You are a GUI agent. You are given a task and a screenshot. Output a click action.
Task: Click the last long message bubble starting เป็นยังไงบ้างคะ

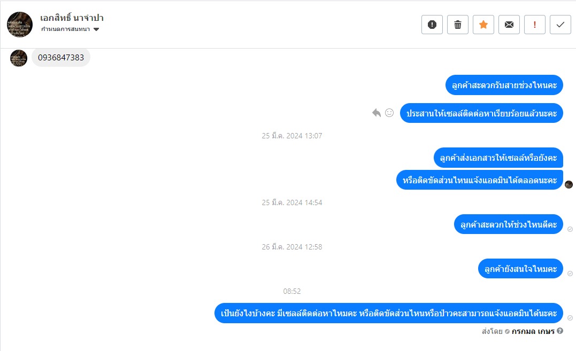(x=389, y=313)
